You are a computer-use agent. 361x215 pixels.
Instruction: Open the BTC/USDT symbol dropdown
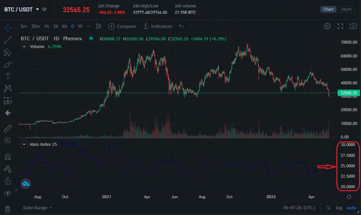tap(37, 9)
